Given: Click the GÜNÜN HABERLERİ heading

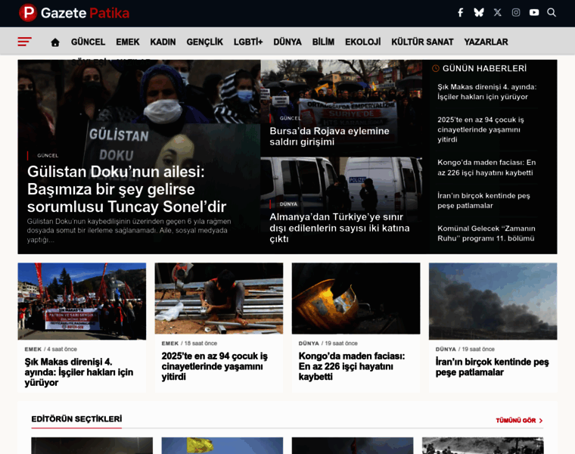Looking at the screenshot, I should click(484, 68).
